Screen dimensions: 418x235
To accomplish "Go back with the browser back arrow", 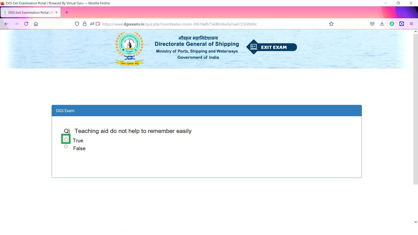I will tap(7, 24).
